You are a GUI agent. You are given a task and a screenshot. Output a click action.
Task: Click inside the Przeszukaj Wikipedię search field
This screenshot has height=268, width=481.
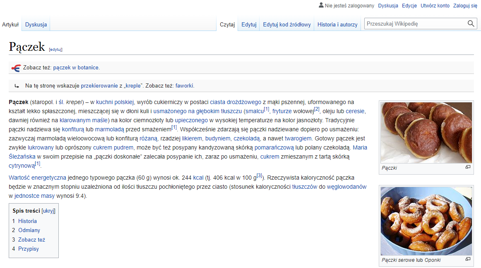click(414, 24)
